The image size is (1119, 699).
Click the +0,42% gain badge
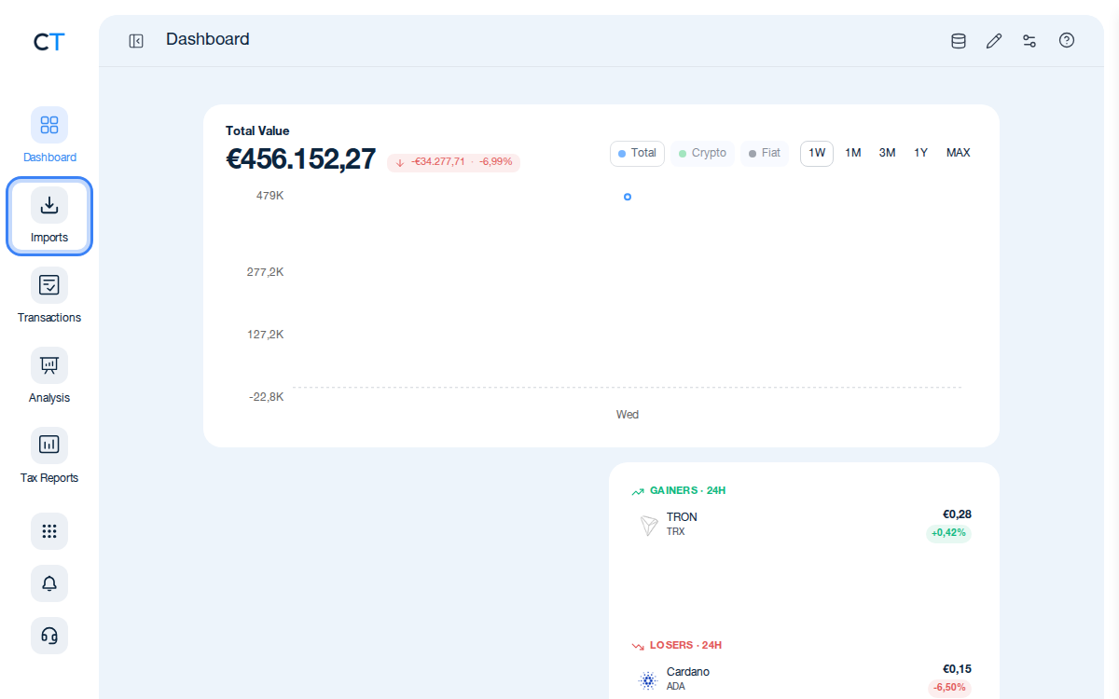(948, 533)
